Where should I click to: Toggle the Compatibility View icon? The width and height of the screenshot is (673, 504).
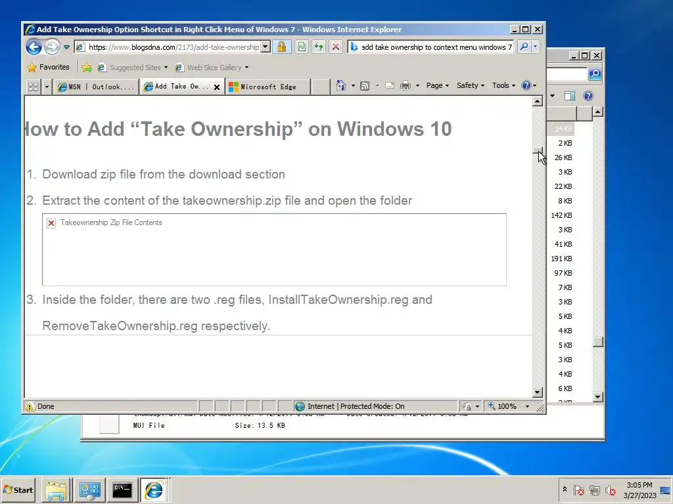click(302, 47)
